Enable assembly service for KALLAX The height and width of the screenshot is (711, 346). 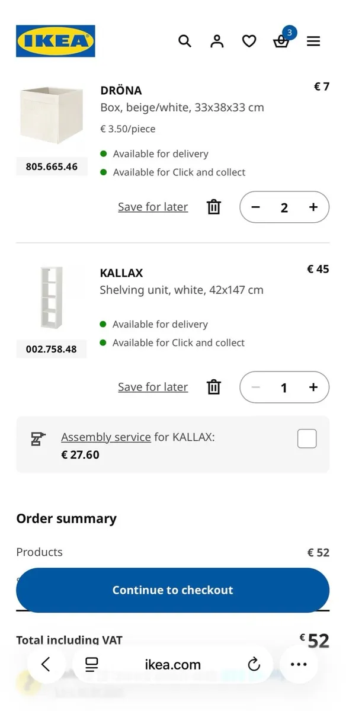click(x=306, y=438)
